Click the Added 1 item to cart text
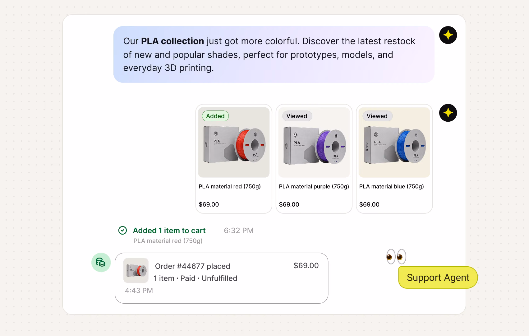The height and width of the screenshot is (336, 529). [x=169, y=231]
